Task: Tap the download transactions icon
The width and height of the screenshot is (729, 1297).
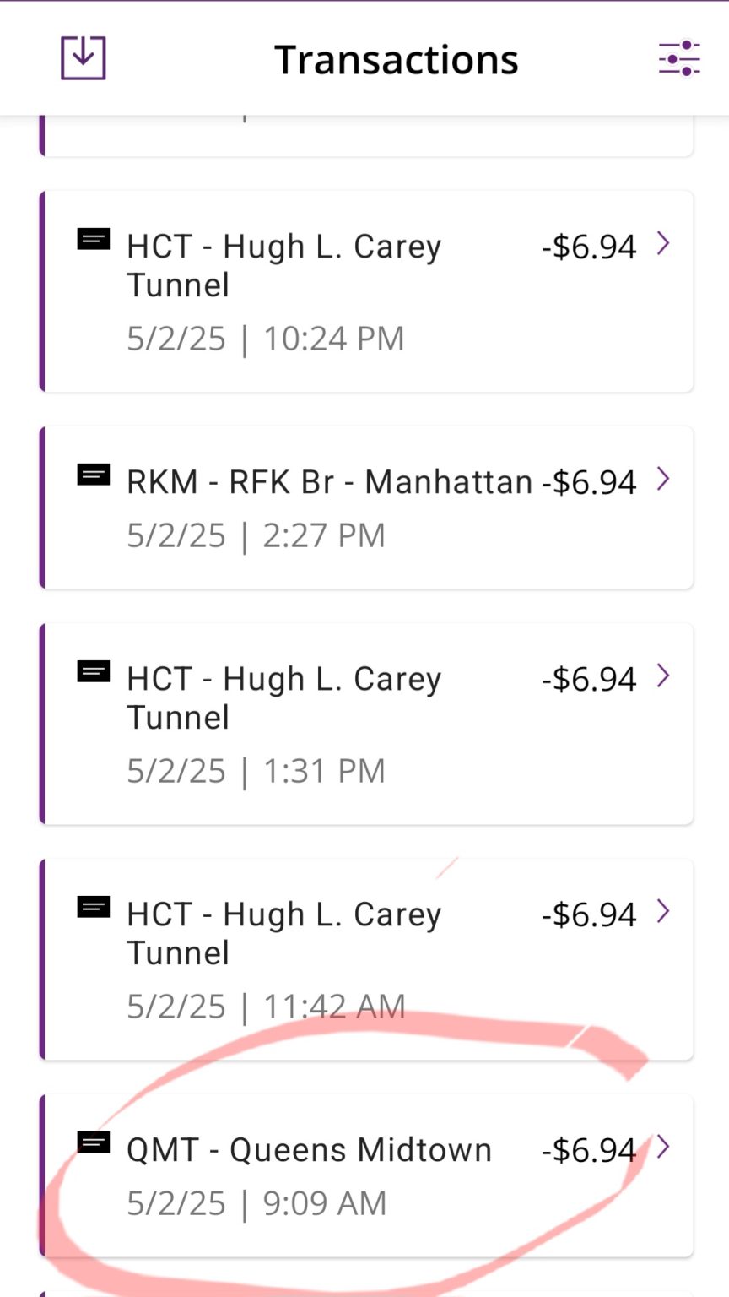Action: coord(83,58)
